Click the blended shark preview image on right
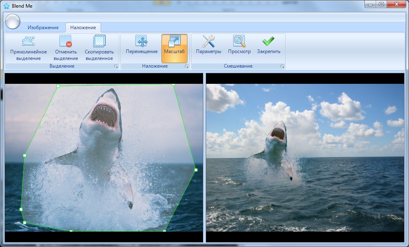409x247 pixels. pos(305,158)
